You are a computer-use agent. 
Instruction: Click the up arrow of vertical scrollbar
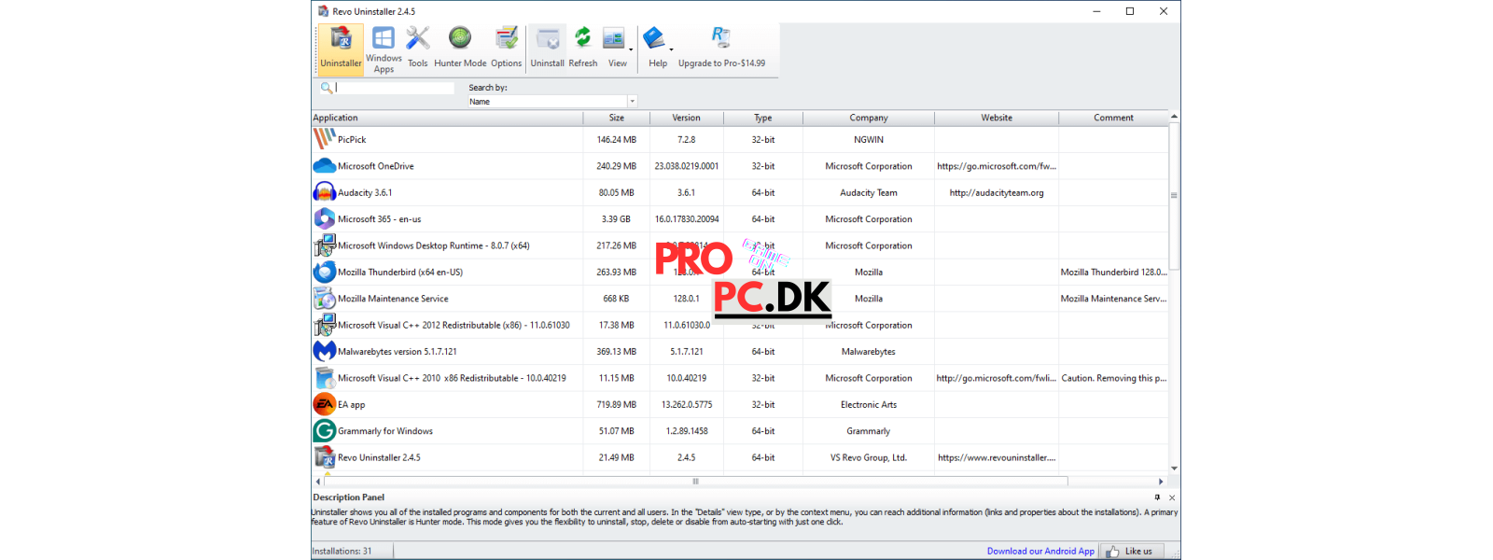coord(1174,117)
